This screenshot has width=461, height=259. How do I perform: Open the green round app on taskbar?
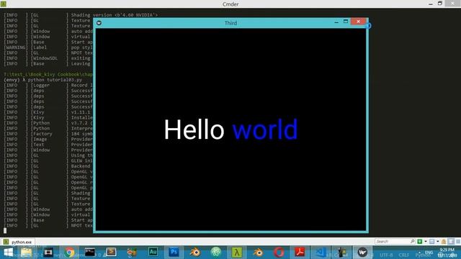click(x=216, y=253)
